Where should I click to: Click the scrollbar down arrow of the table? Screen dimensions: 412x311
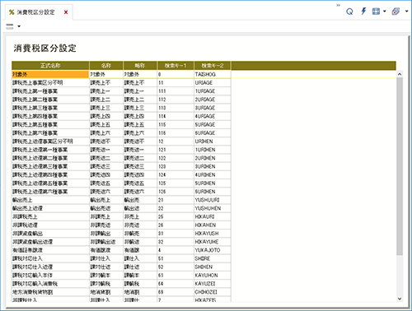point(400,299)
